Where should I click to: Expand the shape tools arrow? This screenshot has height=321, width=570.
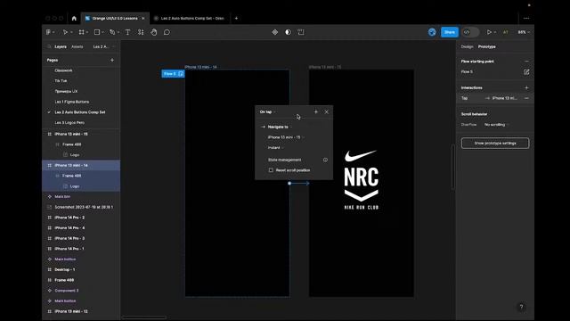click(x=103, y=32)
